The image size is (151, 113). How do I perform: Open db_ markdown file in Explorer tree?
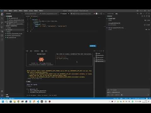(12, 38)
